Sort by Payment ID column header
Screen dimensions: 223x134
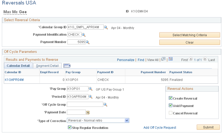[x=105, y=72]
